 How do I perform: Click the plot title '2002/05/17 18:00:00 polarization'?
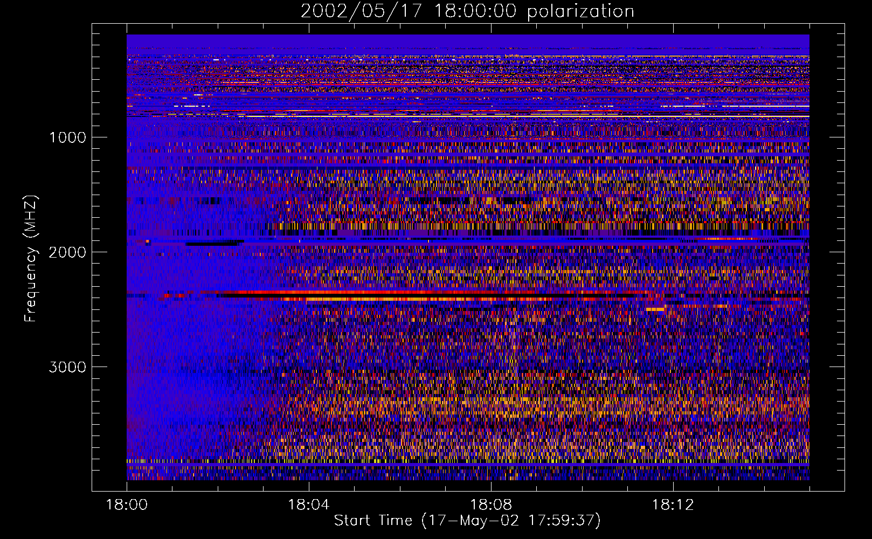[x=467, y=11]
